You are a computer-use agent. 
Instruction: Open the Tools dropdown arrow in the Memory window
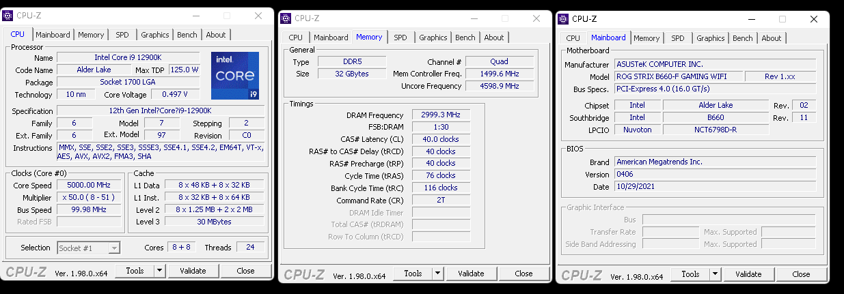click(438, 274)
